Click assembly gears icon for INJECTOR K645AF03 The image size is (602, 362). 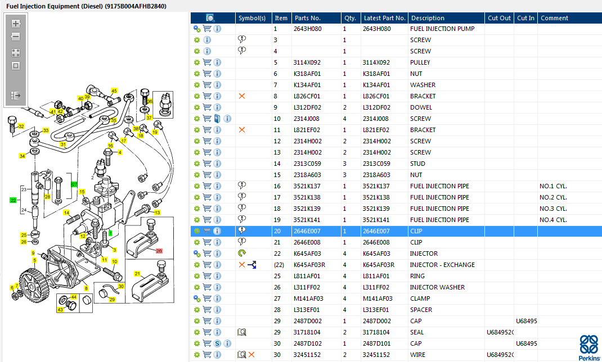tap(197, 254)
